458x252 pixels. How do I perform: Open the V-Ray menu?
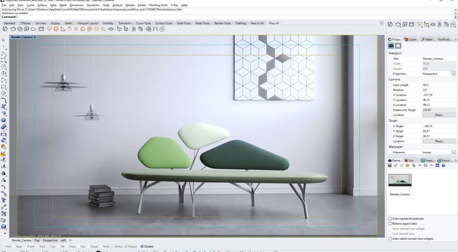click(x=175, y=5)
